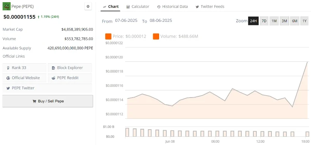311x145 pixels.
Task: Open the Twitter Feeds tab
Action: [x=210, y=6]
